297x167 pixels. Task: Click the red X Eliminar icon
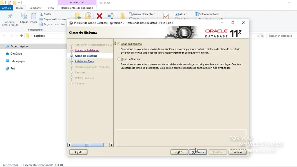(x=99, y=16)
